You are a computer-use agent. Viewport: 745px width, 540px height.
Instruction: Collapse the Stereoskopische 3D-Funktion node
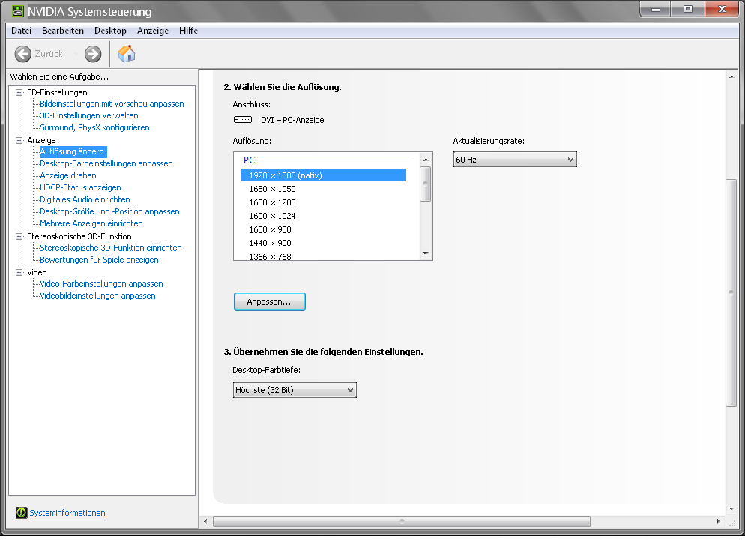[x=19, y=237]
